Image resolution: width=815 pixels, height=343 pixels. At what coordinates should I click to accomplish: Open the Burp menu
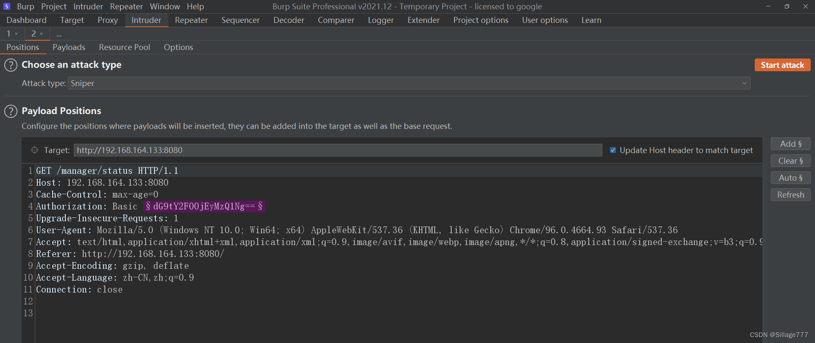25,6
